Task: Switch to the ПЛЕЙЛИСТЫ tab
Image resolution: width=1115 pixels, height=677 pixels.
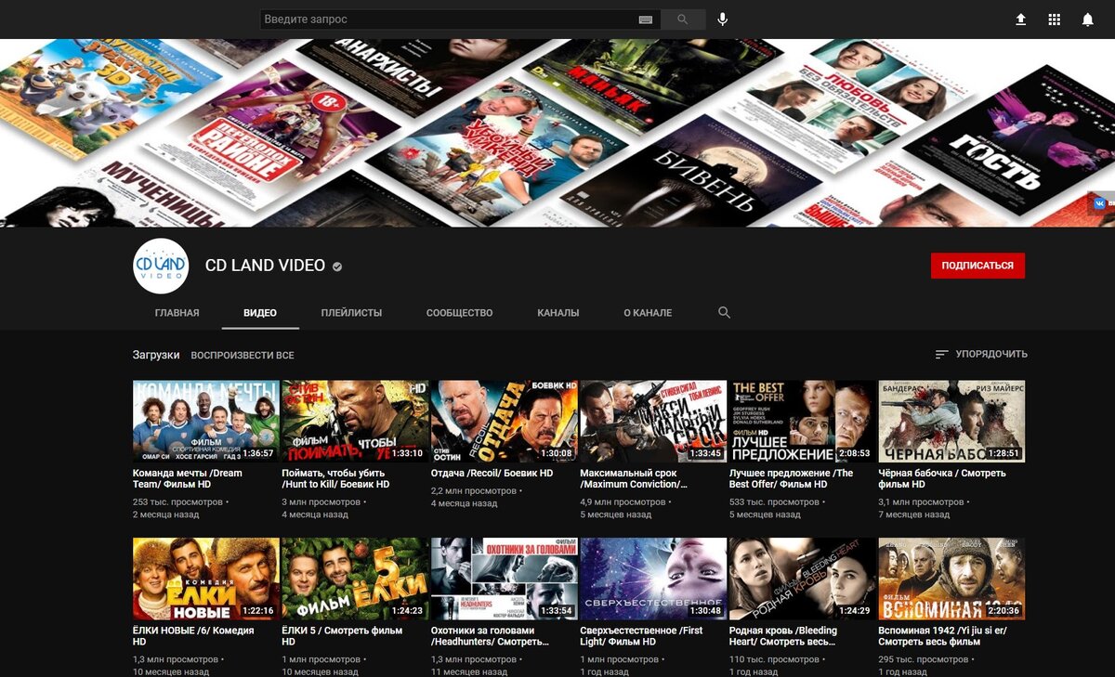Action: pyautogui.click(x=351, y=313)
